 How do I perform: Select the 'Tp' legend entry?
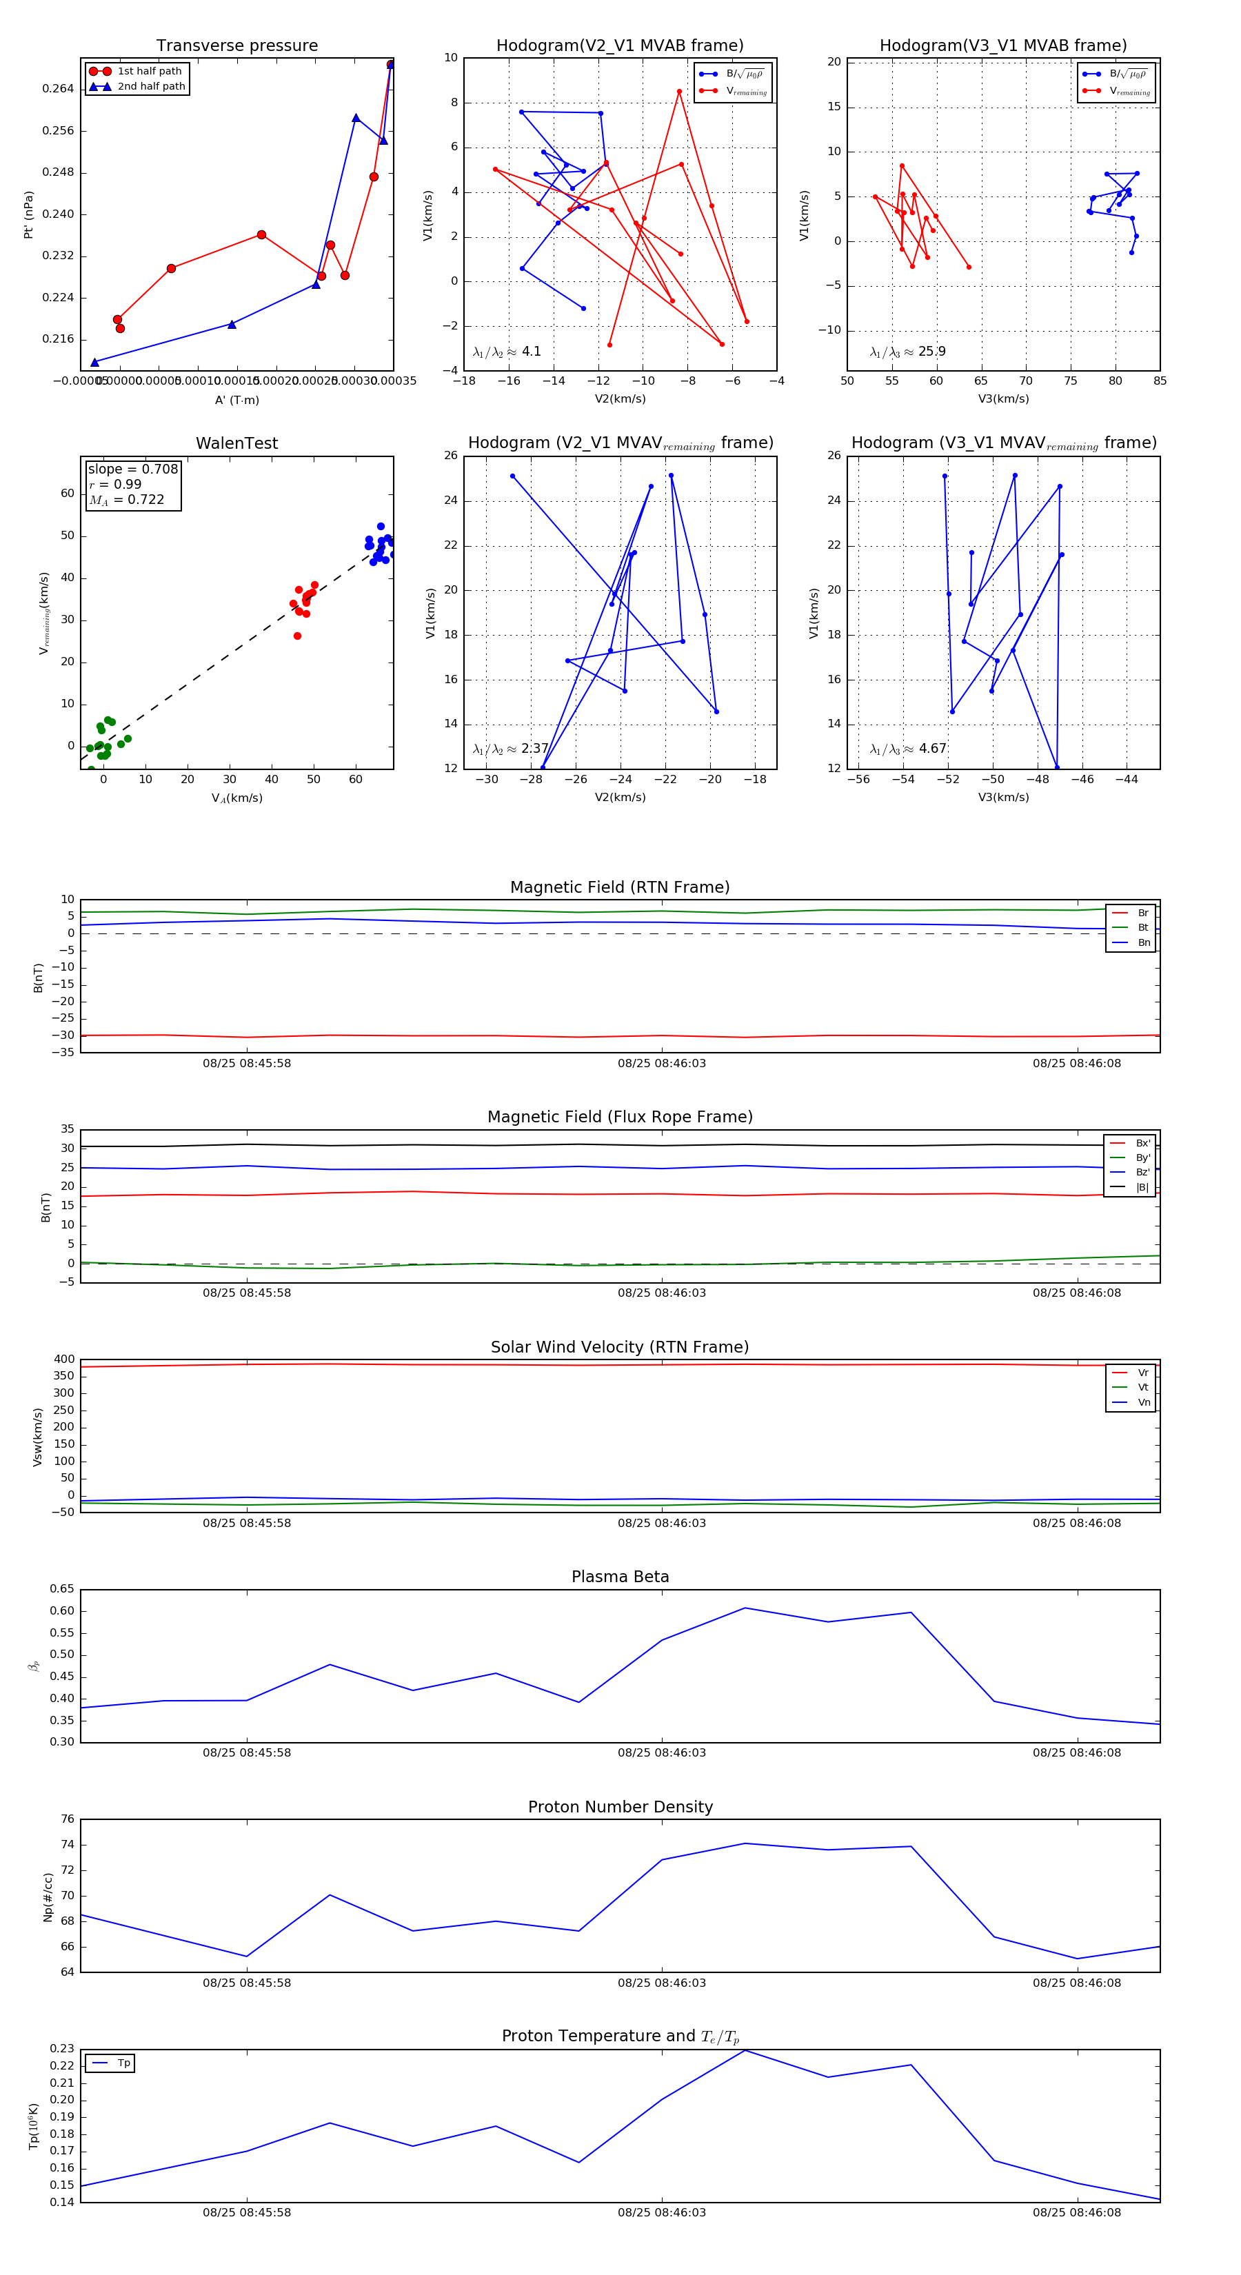[x=110, y=2063]
